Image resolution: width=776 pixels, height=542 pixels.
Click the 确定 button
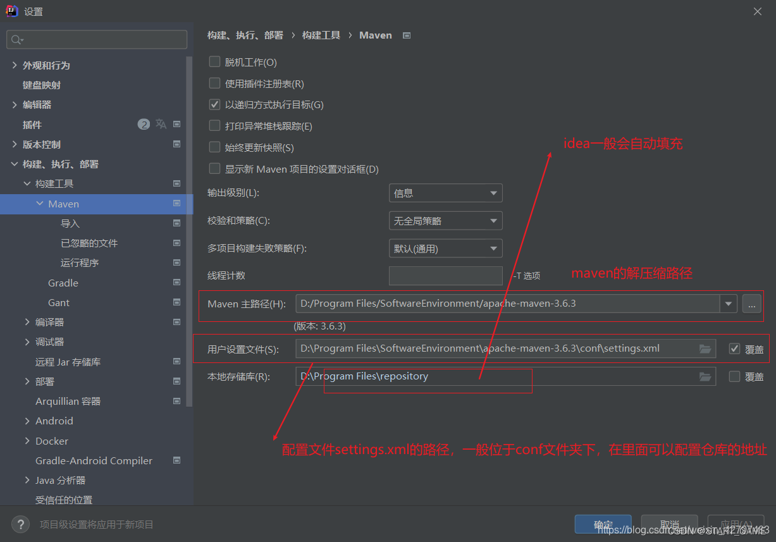point(603,524)
